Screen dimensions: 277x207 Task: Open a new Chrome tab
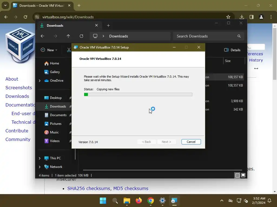click(79, 5)
